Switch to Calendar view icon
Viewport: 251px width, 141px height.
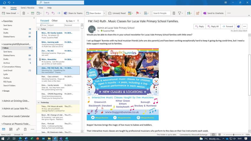[11, 129]
